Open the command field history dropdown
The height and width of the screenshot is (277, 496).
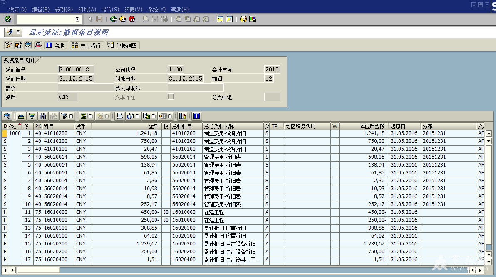coord(77,19)
